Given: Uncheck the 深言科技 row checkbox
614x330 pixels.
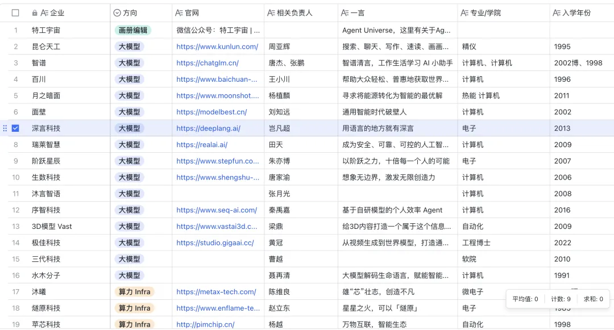Looking at the screenshot, I should click(x=15, y=128).
